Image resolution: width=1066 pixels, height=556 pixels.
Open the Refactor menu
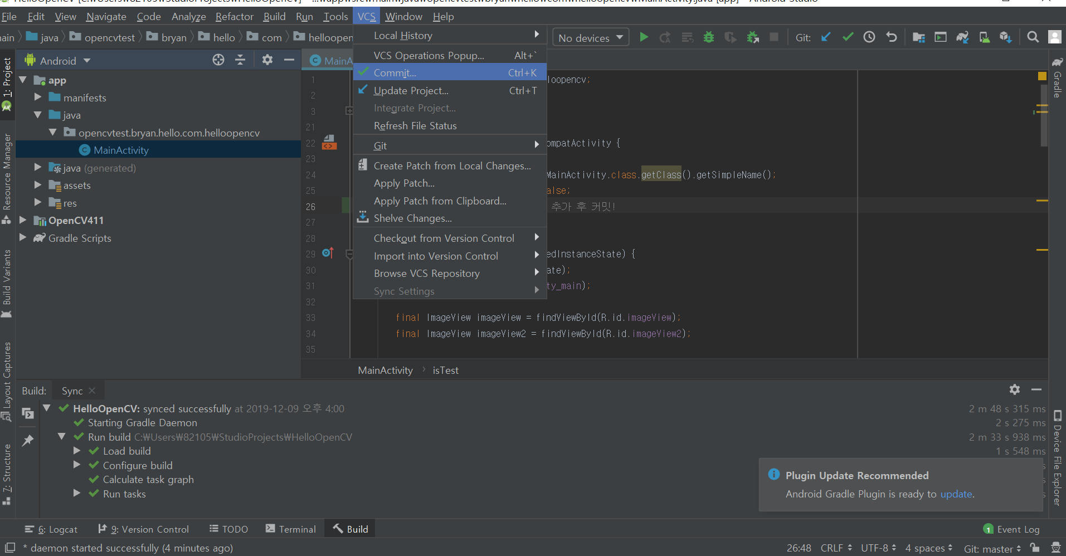coord(234,16)
